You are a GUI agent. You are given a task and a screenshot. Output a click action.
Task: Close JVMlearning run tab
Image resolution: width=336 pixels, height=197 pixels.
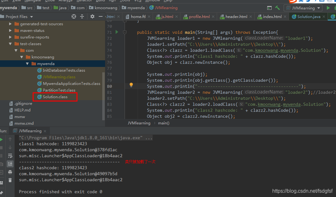(x=45, y=131)
